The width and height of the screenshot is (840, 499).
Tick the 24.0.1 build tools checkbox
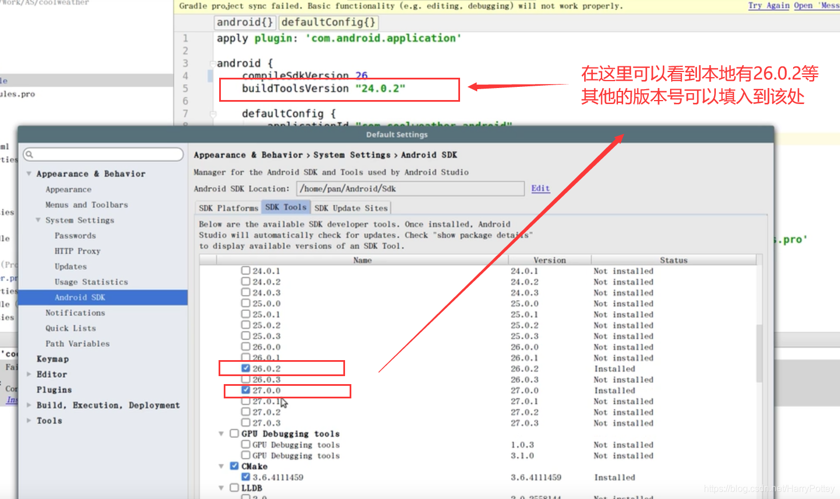point(245,270)
